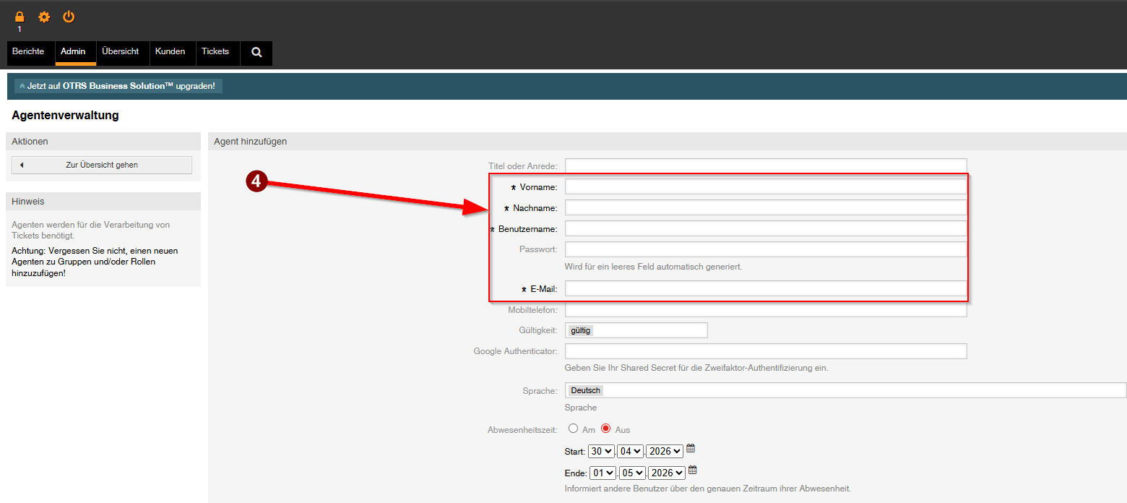The image size is (1127, 503).
Task: Open the Gültigkeit selection field
Action: click(636, 330)
